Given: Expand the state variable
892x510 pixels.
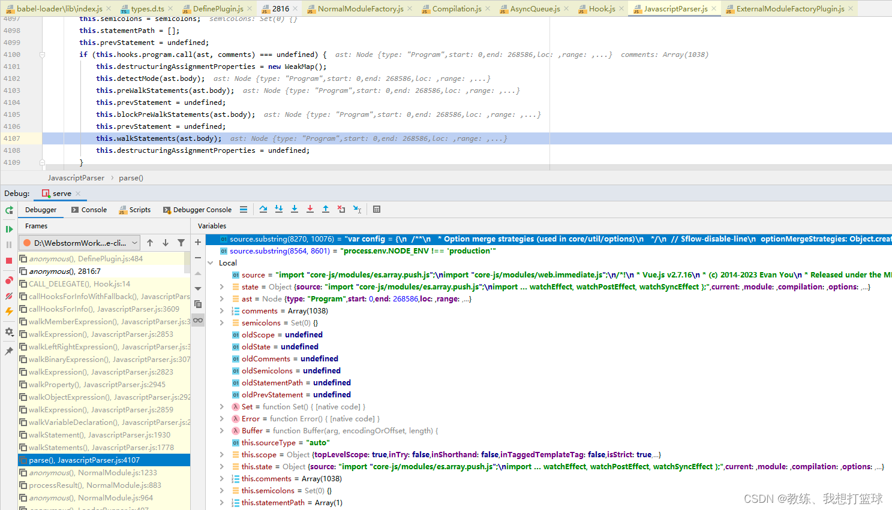Looking at the screenshot, I should click(x=222, y=286).
